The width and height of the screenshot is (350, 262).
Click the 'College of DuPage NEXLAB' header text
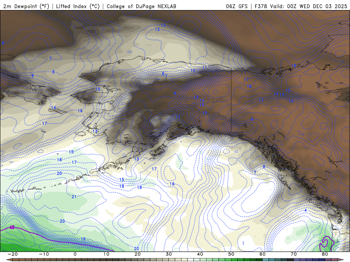[x=141, y=6]
